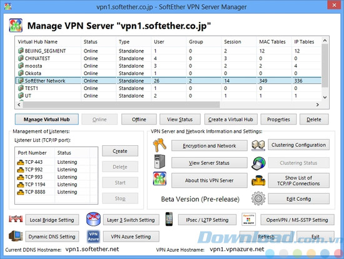The height and width of the screenshot is (259, 344).
Task: Open Manage Virtual Hub
Action: pyautogui.click(x=47, y=119)
